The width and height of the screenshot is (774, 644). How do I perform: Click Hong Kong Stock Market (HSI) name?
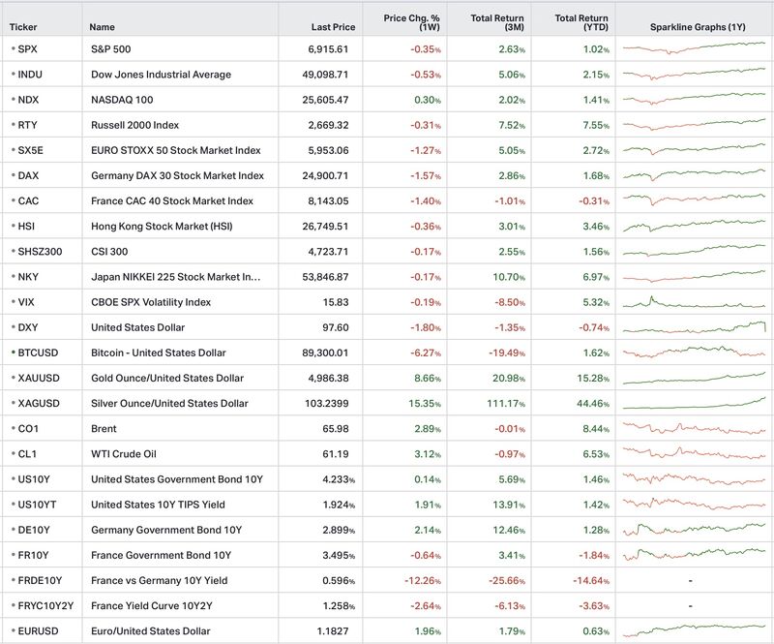pyautogui.click(x=162, y=226)
